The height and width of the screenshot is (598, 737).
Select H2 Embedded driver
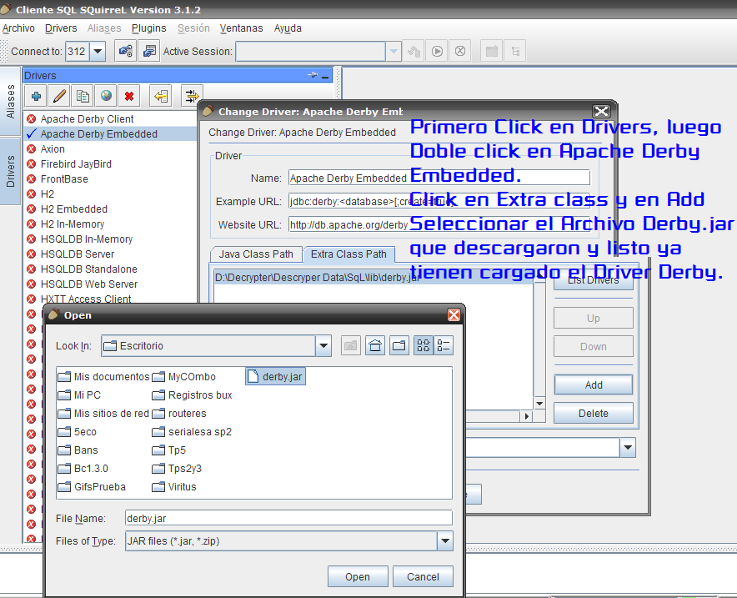click(110, 209)
